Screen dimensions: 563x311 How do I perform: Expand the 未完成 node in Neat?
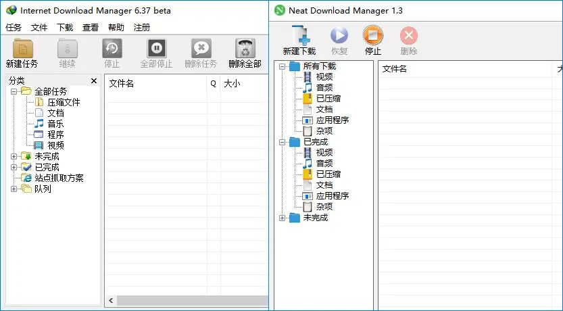pos(283,218)
